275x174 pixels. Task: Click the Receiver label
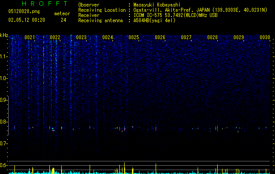(x=89, y=15)
